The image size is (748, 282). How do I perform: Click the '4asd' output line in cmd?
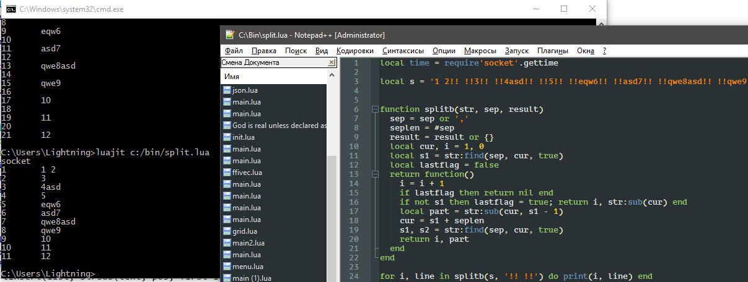tap(51, 186)
